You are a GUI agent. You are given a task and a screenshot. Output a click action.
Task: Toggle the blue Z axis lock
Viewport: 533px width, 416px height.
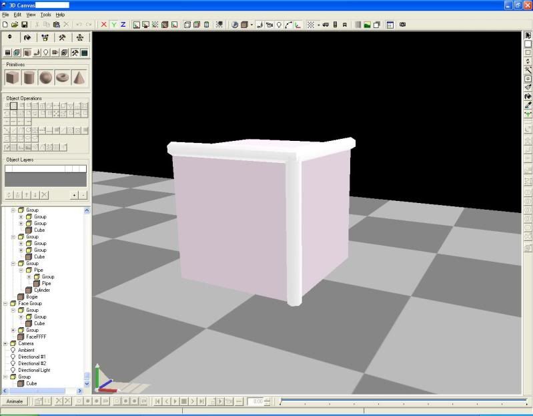(x=123, y=25)
